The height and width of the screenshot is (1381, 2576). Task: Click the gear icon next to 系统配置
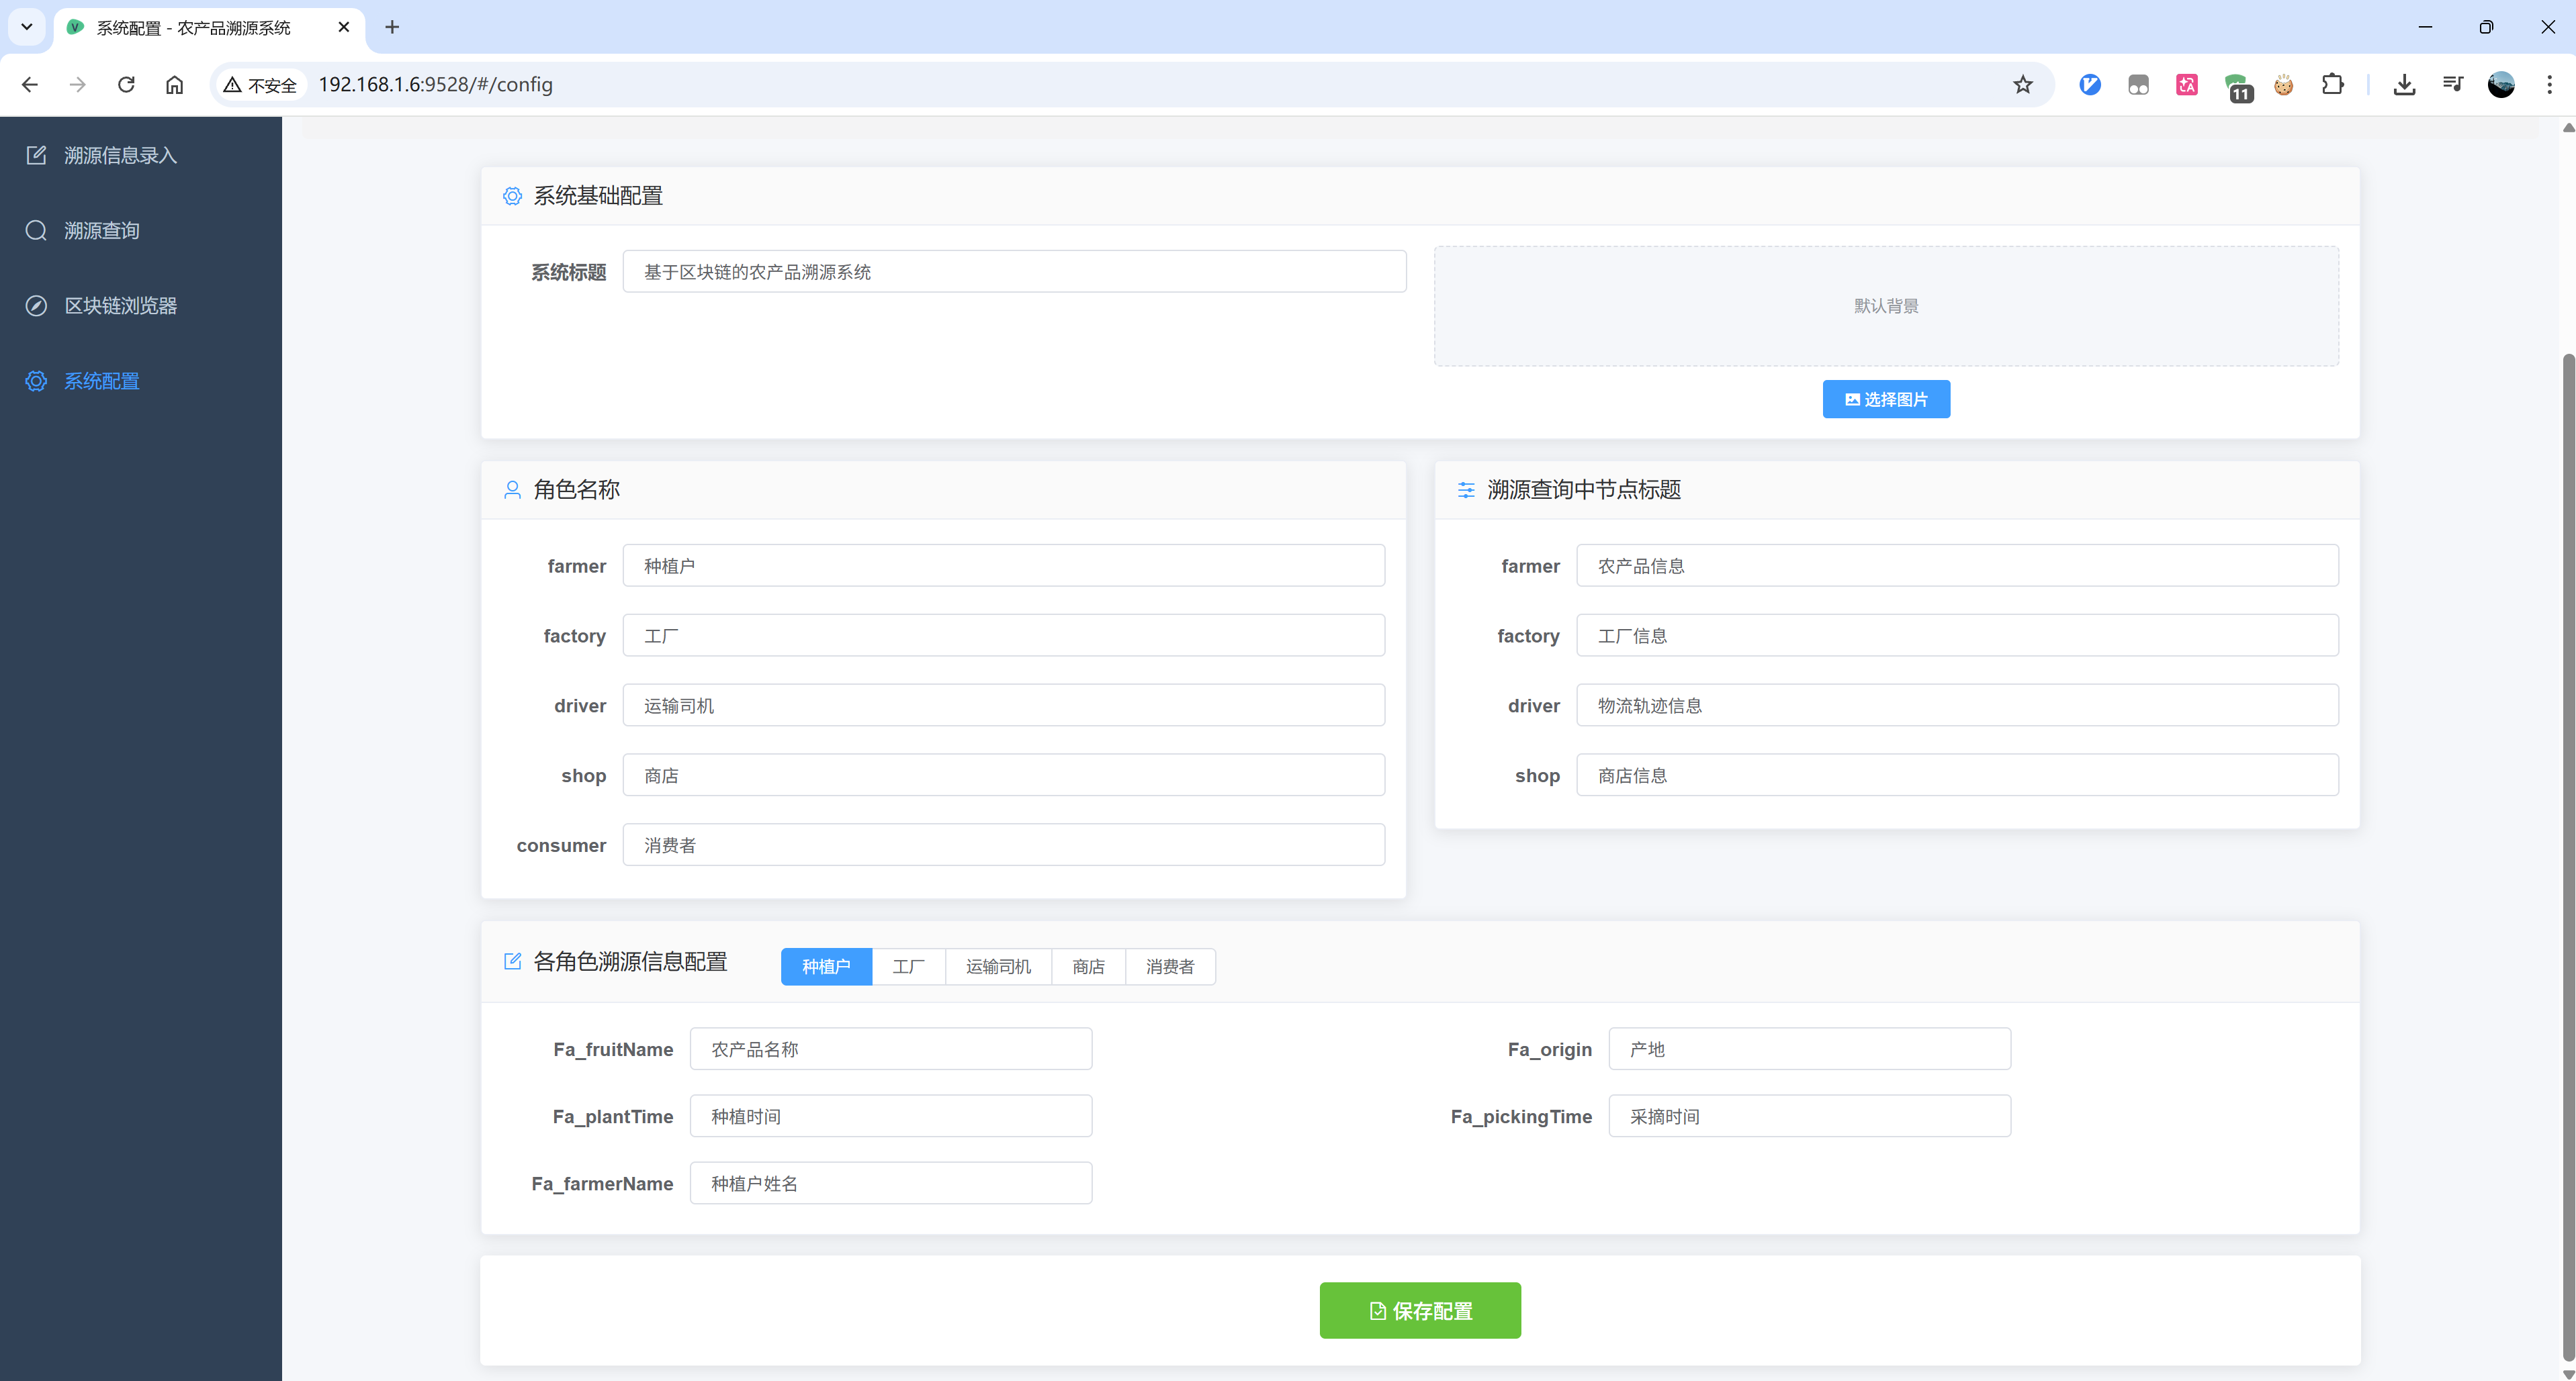click(x=36, y=381)
